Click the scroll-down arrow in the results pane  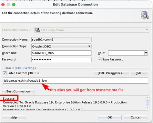click(147, 108)
